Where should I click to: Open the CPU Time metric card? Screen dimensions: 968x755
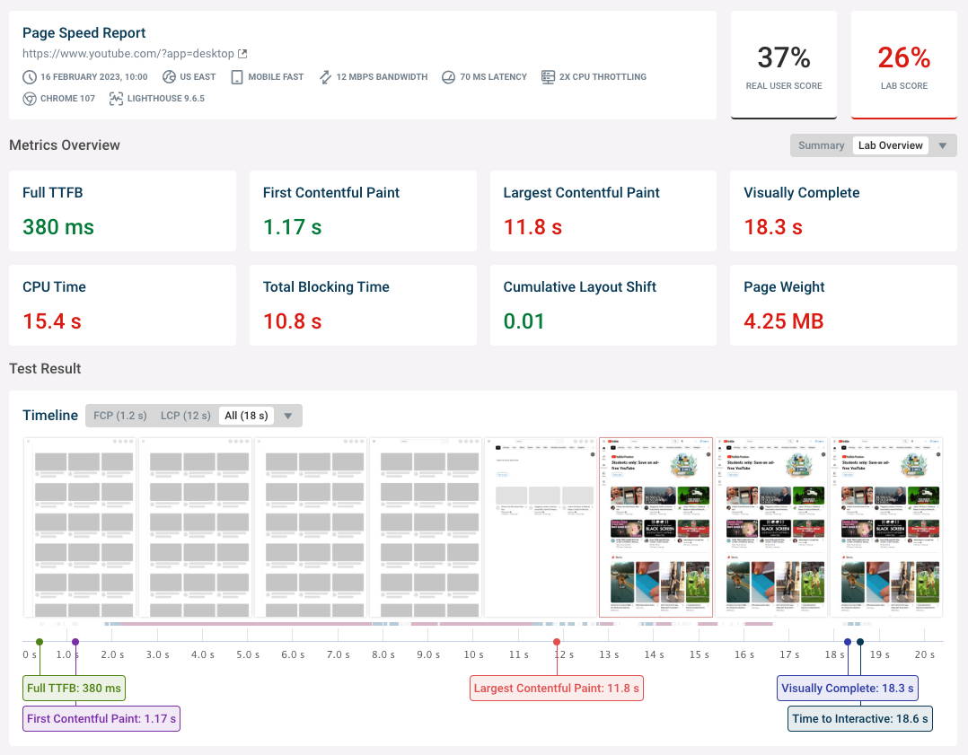[x=122, y=305]
